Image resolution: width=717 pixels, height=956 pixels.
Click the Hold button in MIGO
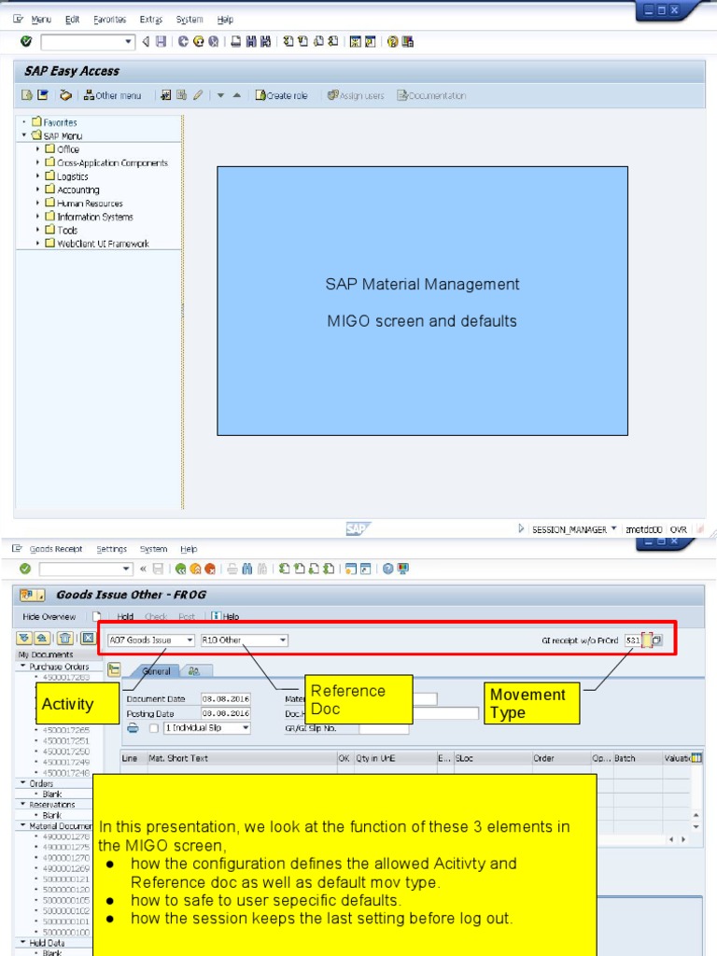pyautogui.click(x=125, y=616)
